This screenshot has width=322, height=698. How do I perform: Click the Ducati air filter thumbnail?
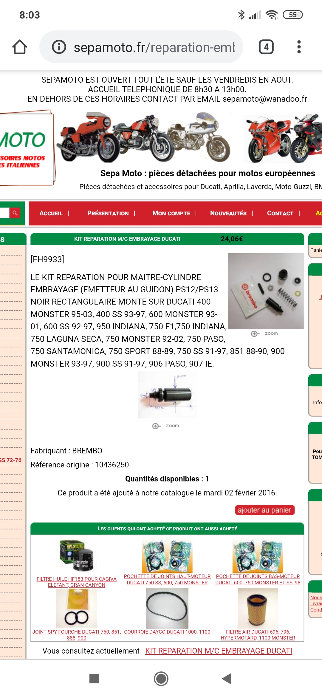pos(258,609)
